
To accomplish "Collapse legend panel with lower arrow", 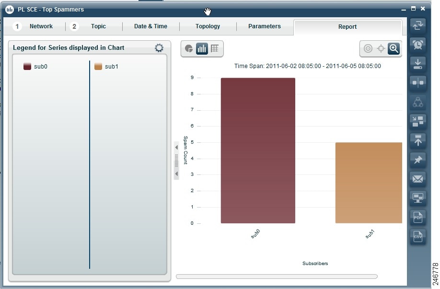I will (x=176, y=173).
